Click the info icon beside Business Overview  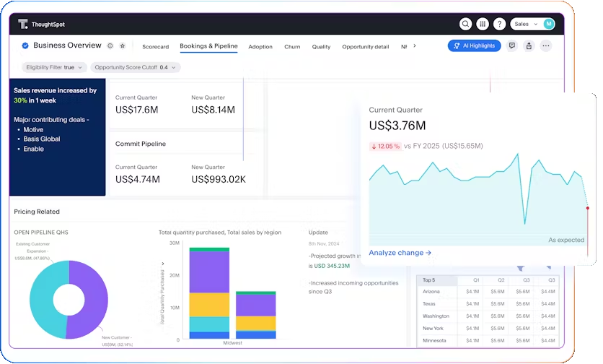click(x=110, y=45)
